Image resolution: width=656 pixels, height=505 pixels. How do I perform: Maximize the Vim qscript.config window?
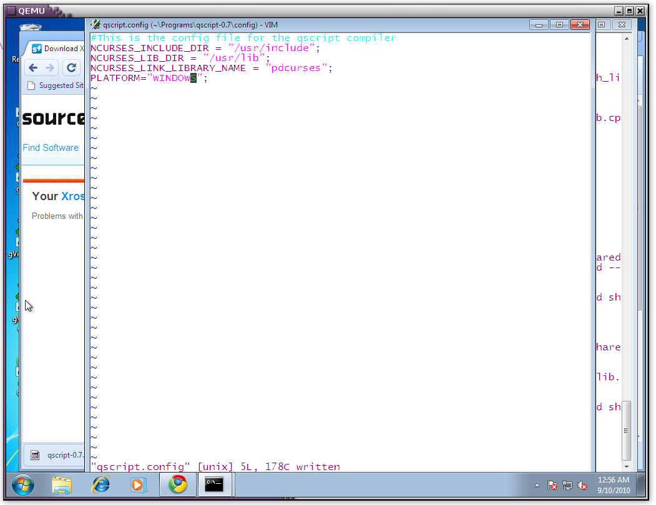coord(559,25)
